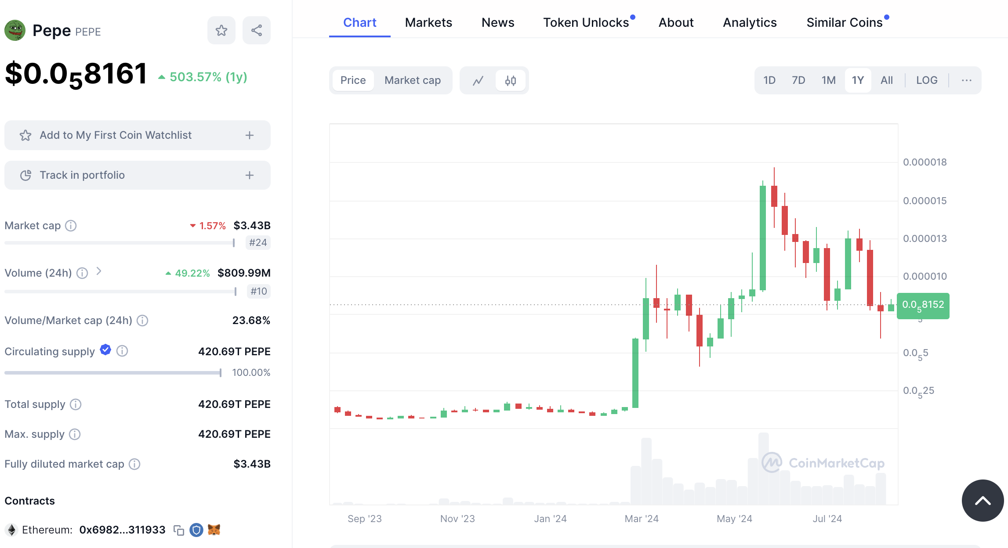Set chart range to 7D

click(x=798, y=80)
